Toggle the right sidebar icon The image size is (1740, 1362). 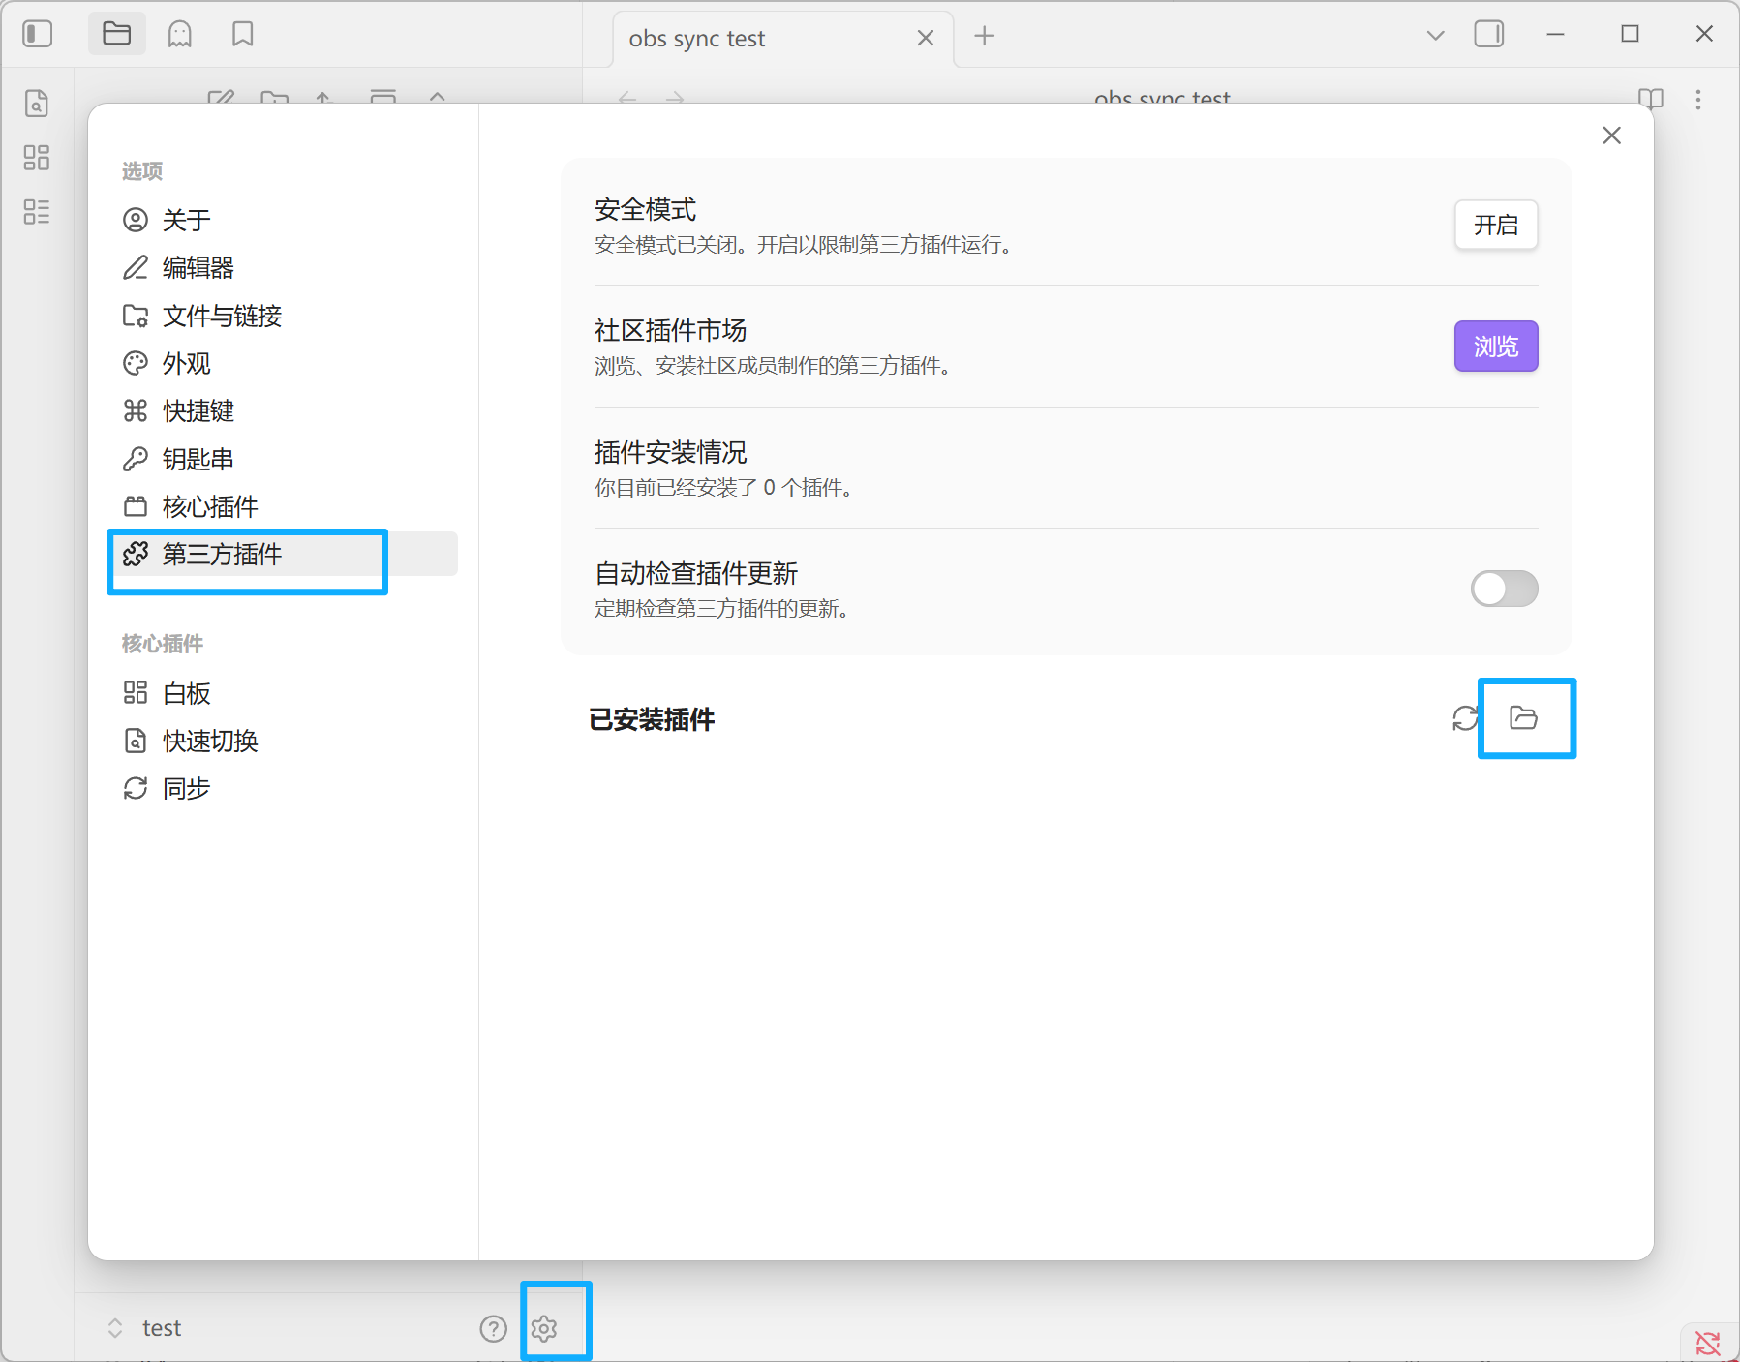point(1488,34)
